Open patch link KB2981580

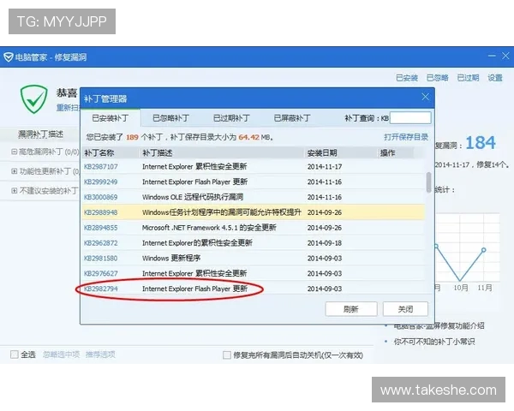(x=100, y=259)
